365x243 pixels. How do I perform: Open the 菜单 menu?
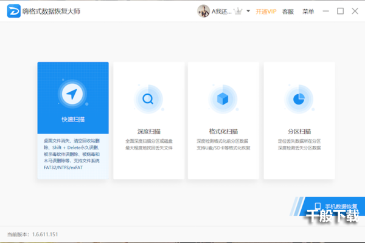pyautogui.click(x=308, y=12)
